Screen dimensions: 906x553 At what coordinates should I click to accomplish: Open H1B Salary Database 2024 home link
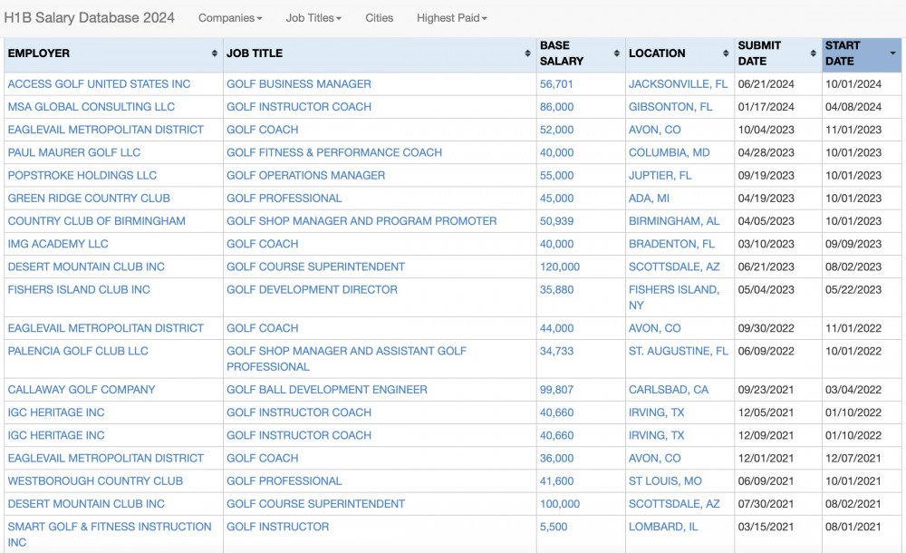coord(89,17)
